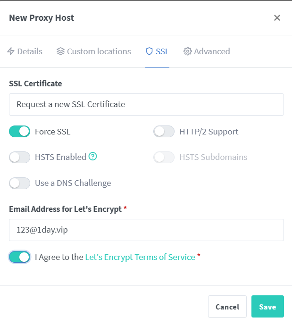Open Let's Encrypt Terms of Service link
The width and height of the screenshot is (292, 326).
(x=140, y=257)
